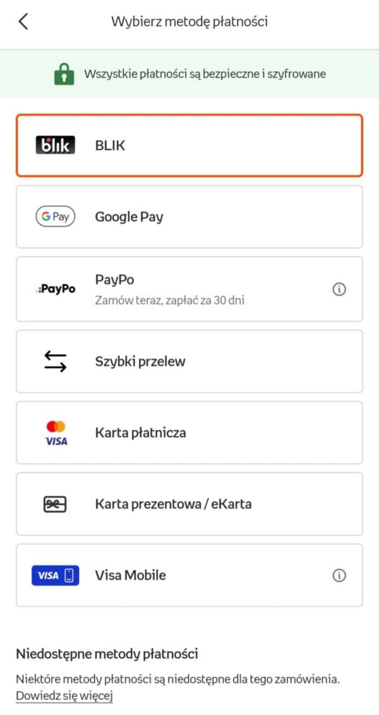
Task: Select BLIK as payment method
Action: point(189,144)
